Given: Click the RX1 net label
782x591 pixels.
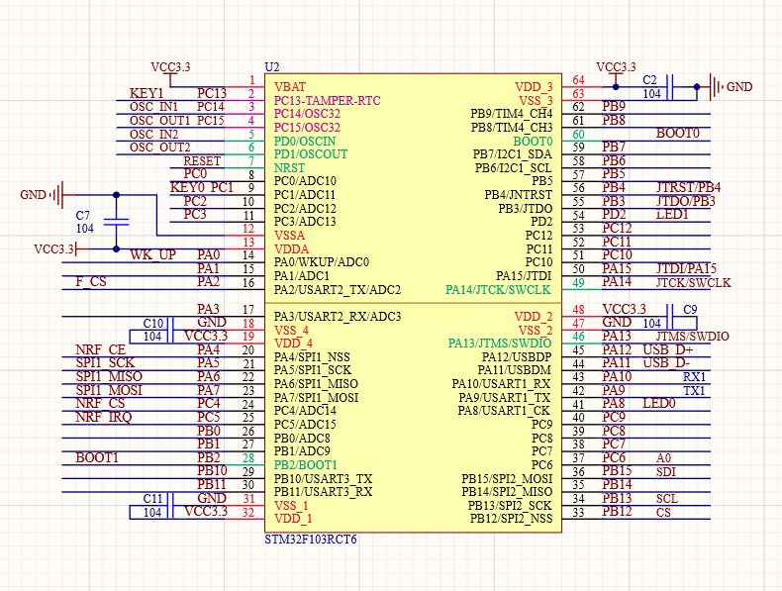Looking at the screenshot, I should click(694, 376).
